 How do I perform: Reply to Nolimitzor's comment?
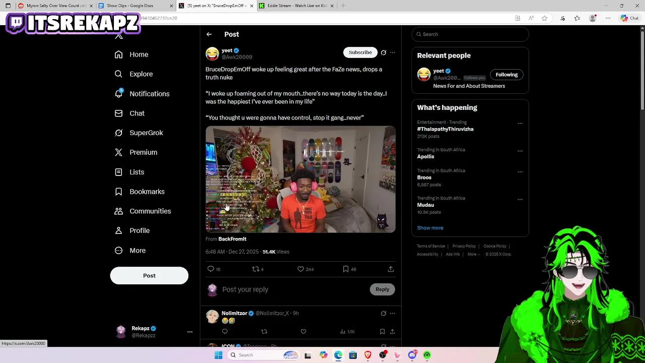(225, 332)
